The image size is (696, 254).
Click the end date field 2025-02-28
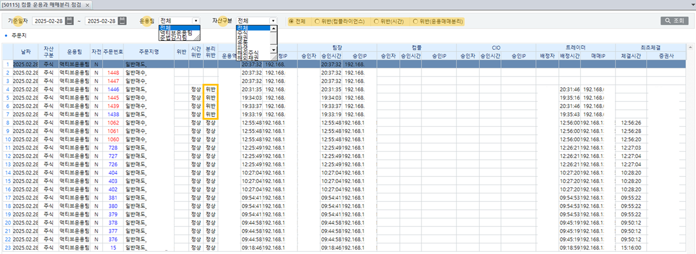tap(105, 21)
